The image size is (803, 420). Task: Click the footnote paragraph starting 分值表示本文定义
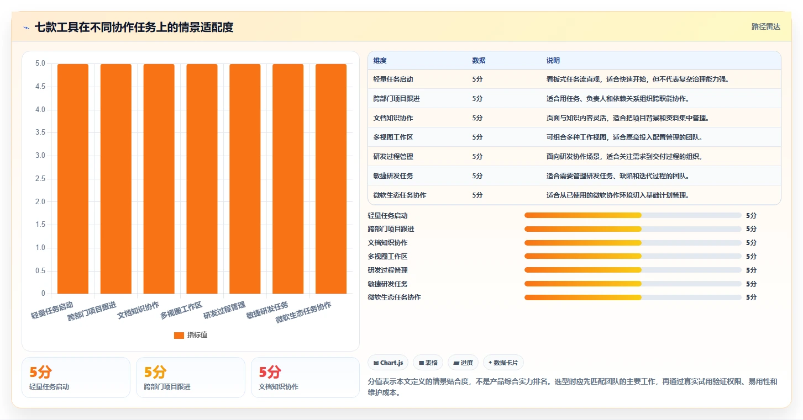coord(572,387)
